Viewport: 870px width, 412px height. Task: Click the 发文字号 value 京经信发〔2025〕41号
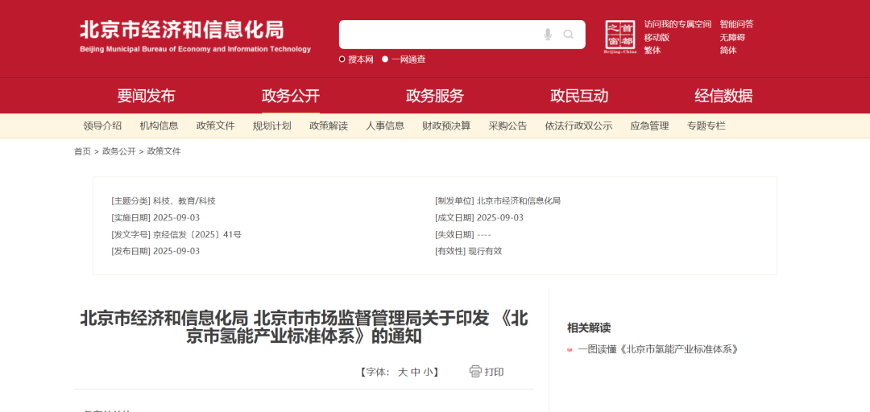tap(197, 234)
